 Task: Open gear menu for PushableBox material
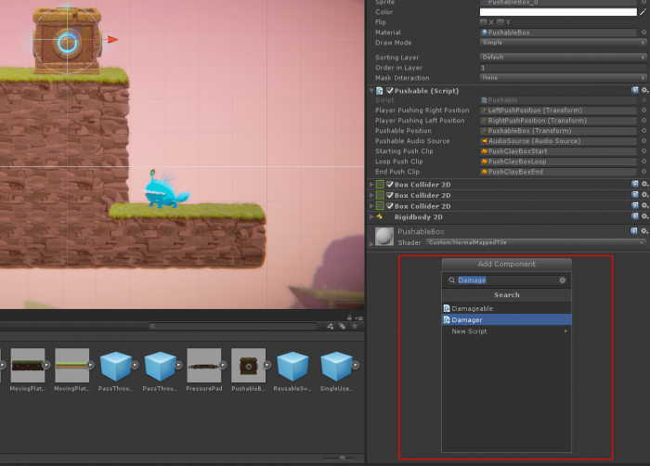pos(644,230)
